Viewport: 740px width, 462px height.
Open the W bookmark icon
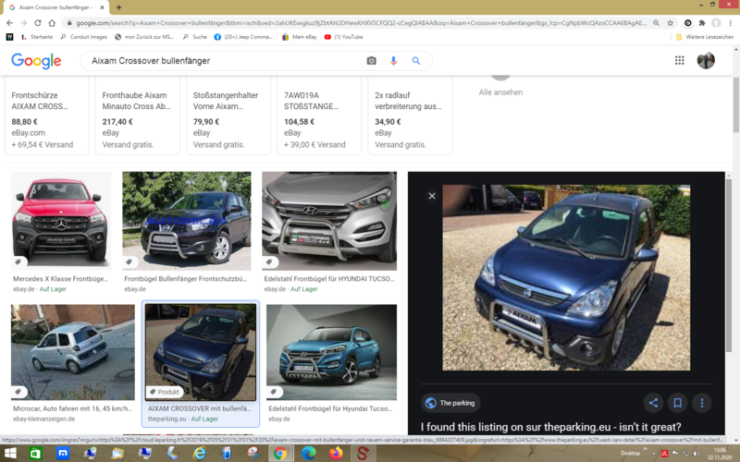click(x=9, y=37)
